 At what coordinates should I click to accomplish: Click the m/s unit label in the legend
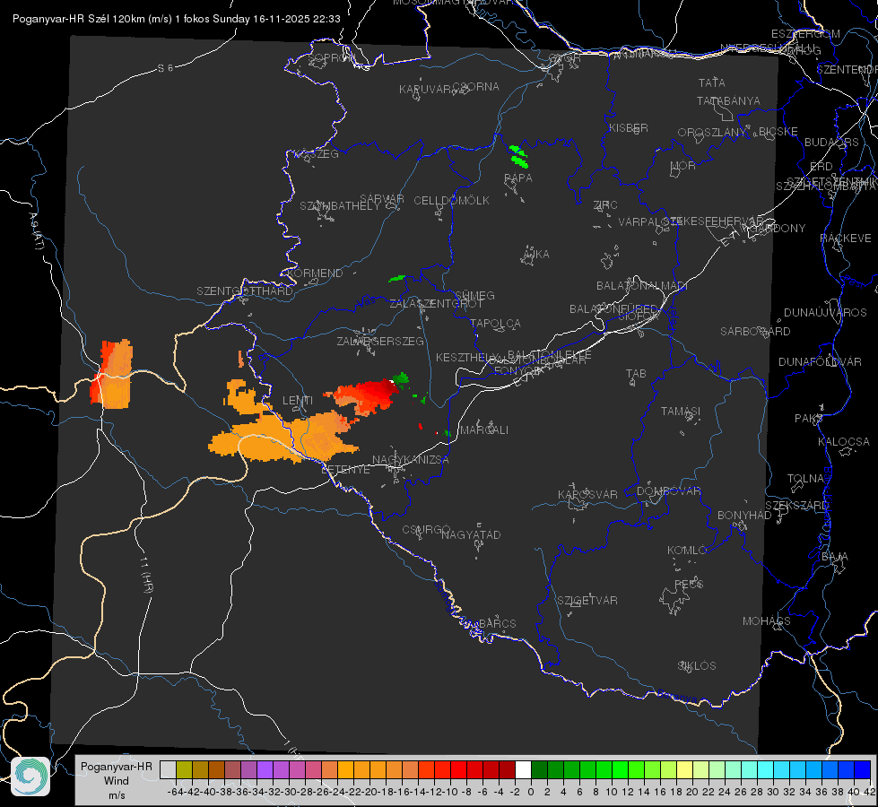(117, 795)
